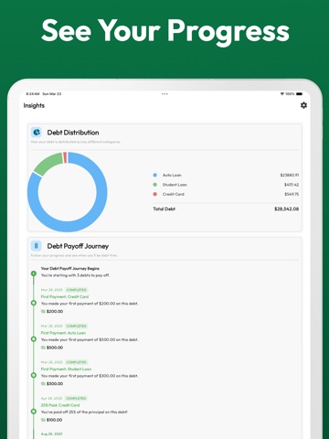
Task: Open settings with the gear icon
Action: (x=303, y=105)
